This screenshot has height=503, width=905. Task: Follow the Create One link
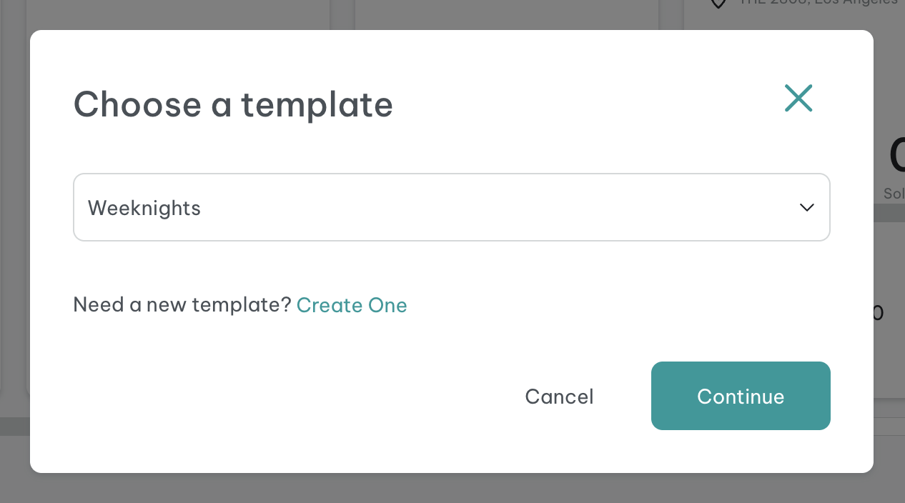click(352, 305)
